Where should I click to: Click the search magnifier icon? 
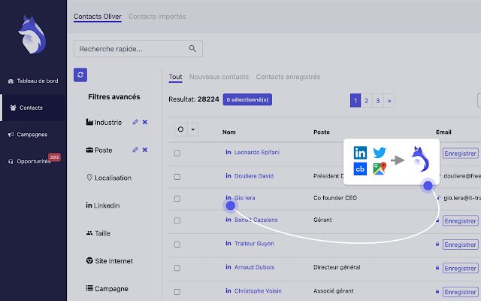pyautogui.click(x=192, y=48)
